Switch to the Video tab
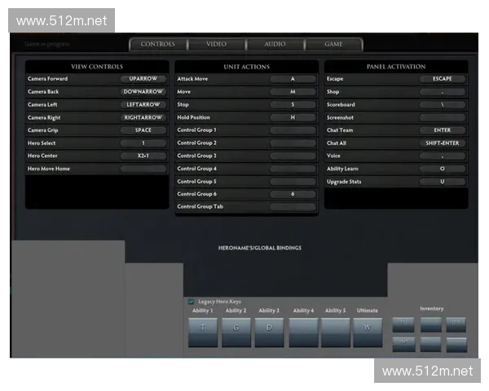 (x=216, y=44)
